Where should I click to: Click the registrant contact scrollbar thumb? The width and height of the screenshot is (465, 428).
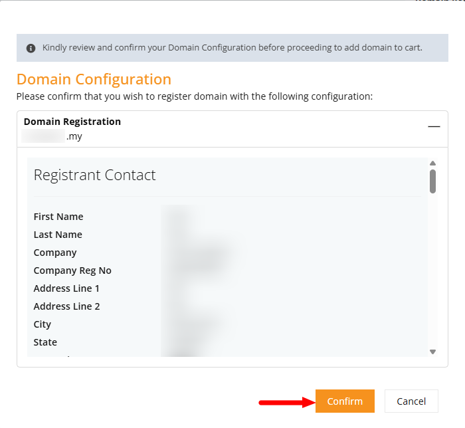pyautogui.click(x=432, y=181)
